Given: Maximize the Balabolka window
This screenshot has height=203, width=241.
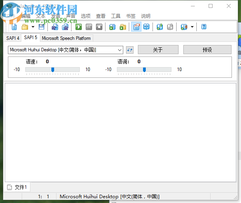Looking at the screenshot, I should pyautogui.click(x=211, y=6).
